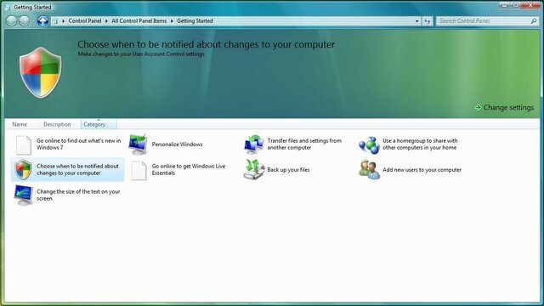Click the Getting Started window title icon

7,8
